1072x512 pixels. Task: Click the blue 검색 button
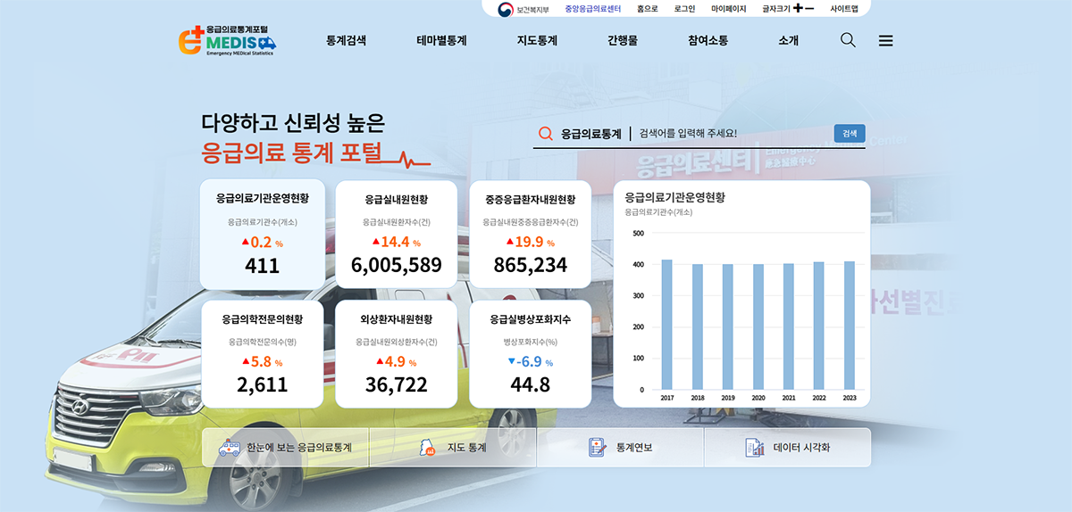coord(850,134)
